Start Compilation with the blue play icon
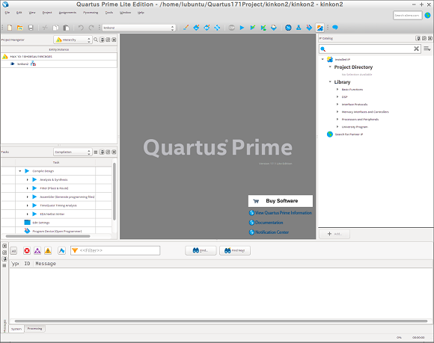The image size is (434, 343). click(x=242, y=28)
